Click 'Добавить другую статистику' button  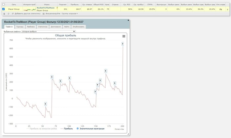26,14
